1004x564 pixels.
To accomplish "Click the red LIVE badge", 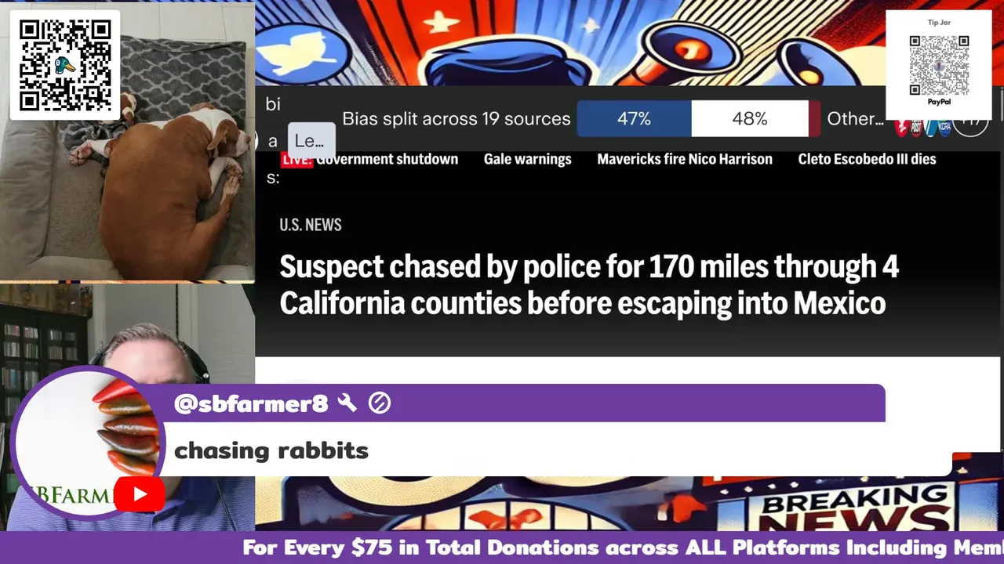I will pos(297,160).
